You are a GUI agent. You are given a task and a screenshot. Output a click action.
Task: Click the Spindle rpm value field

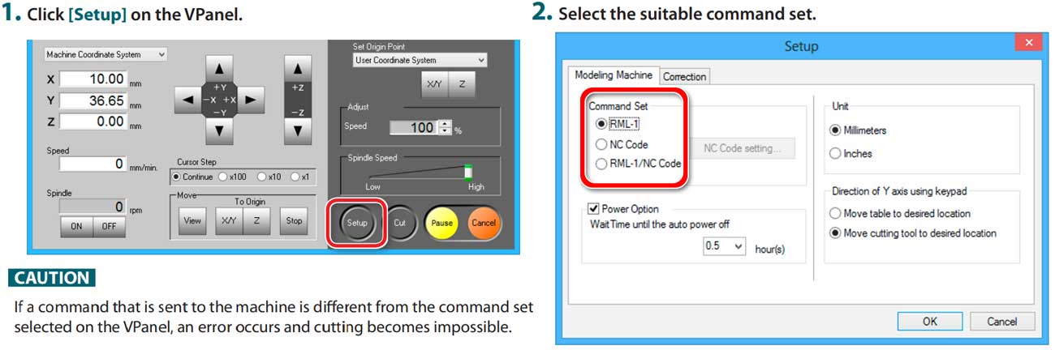click(93, 207)
